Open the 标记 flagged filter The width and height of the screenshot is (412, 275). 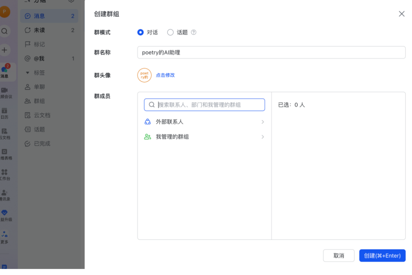[x=49, y=44]
